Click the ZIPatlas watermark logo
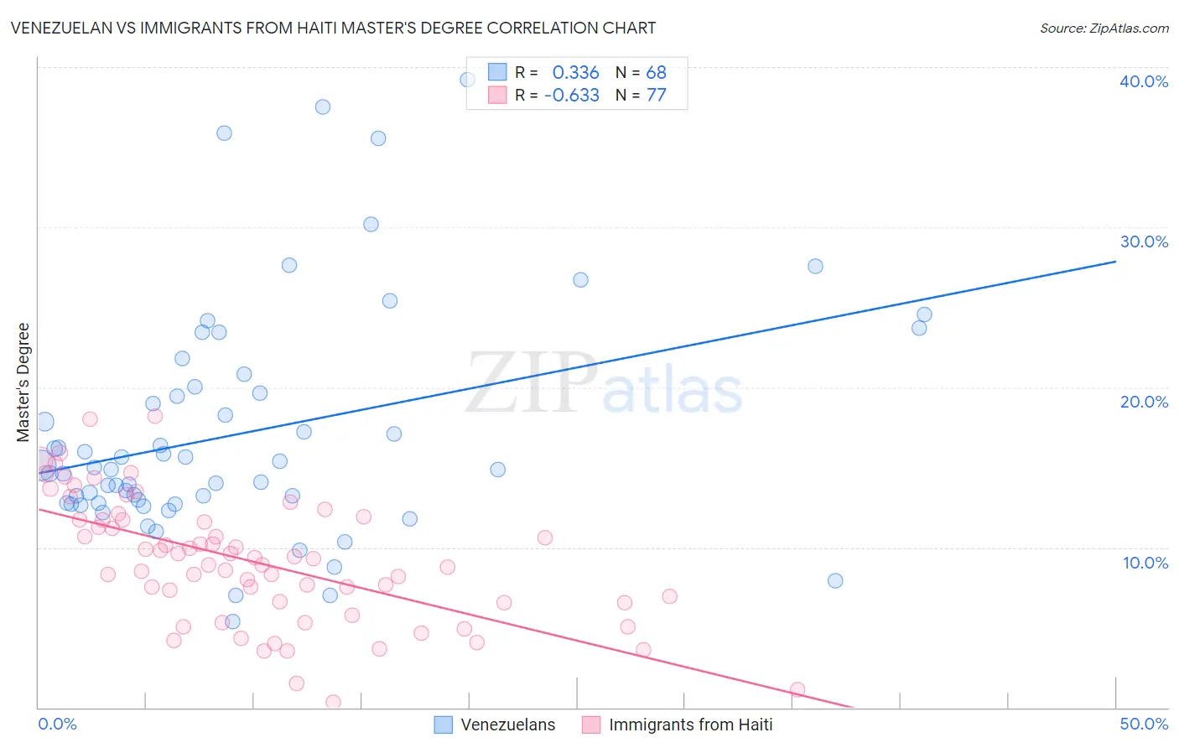 tap(604, 384)
